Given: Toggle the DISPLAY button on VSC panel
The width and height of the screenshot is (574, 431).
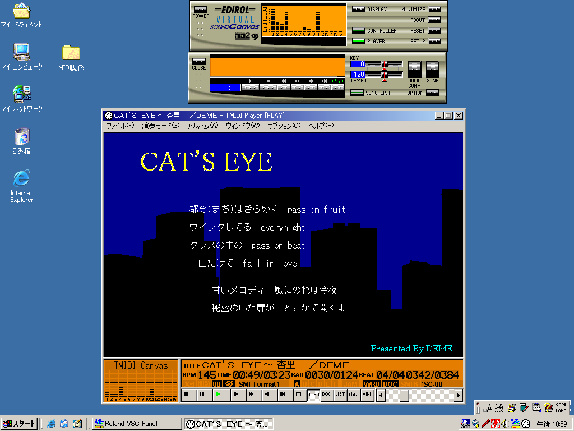Looking at the screenshot, I should [358, 9].
